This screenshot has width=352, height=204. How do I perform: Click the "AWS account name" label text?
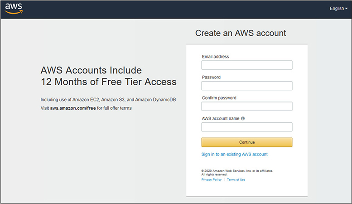click(220, 118)
